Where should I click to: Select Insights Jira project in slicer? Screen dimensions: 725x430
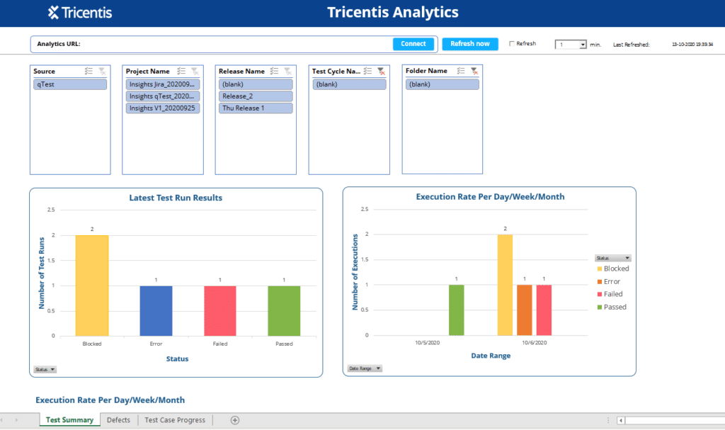(x=163, y=84)
